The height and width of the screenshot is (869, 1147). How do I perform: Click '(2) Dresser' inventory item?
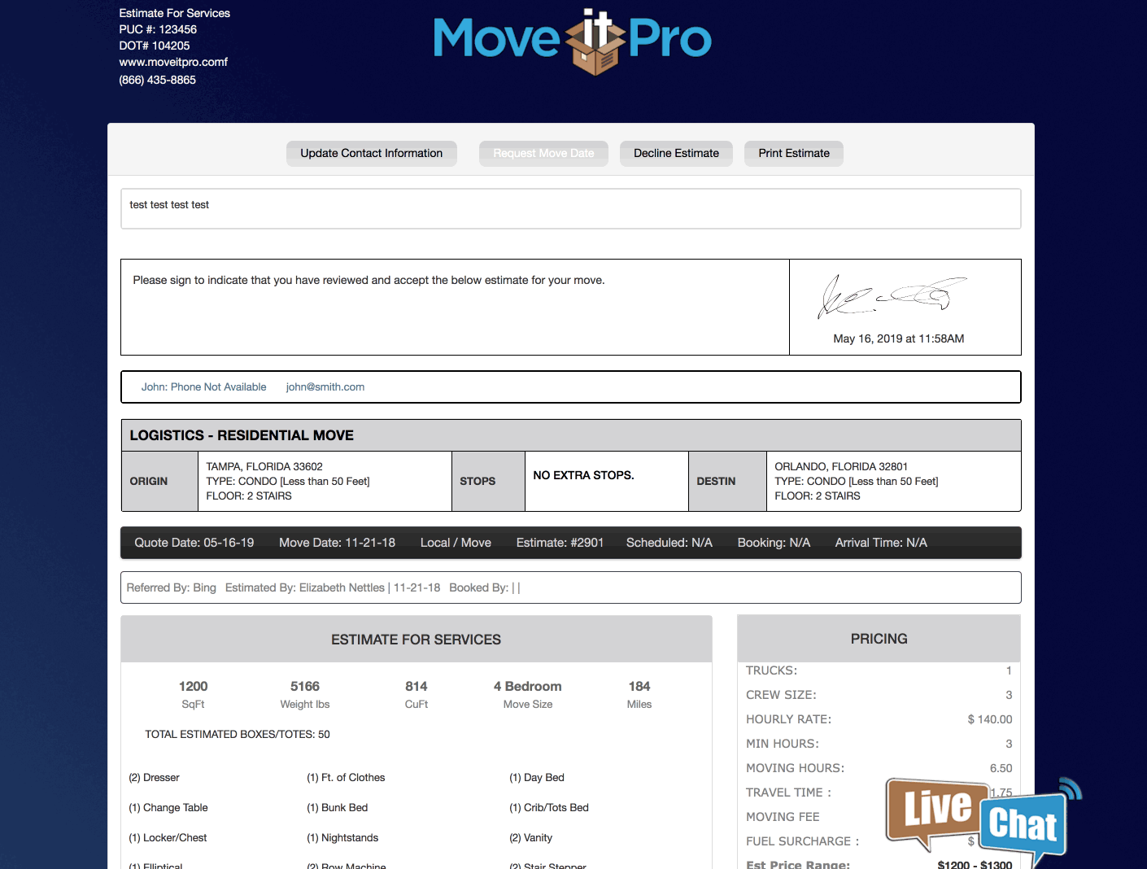coord(155,778)
